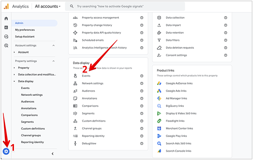Open Analytics Intelligence search history
Screen dimensions: 253x160
pos(104,48)
